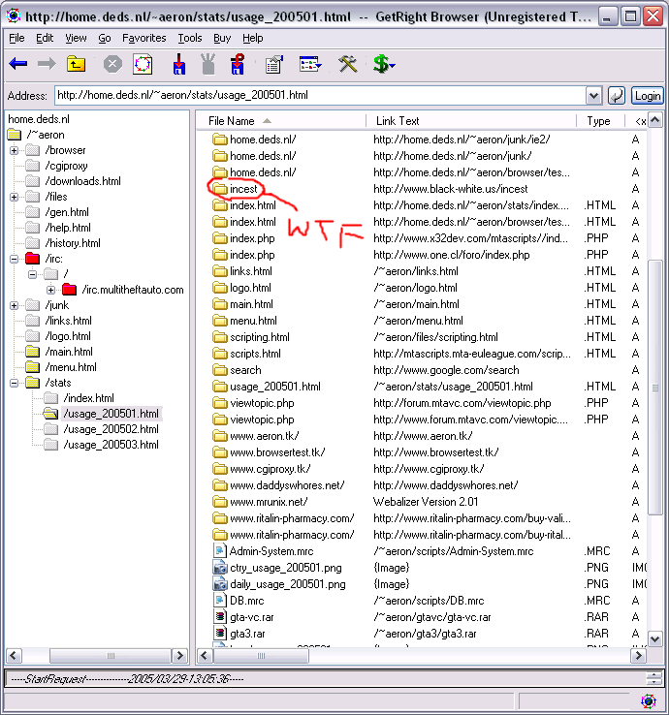Click the file list vertical scrollbar thumb
Viewport: 669px width, 715px height.
coord(655,388)
